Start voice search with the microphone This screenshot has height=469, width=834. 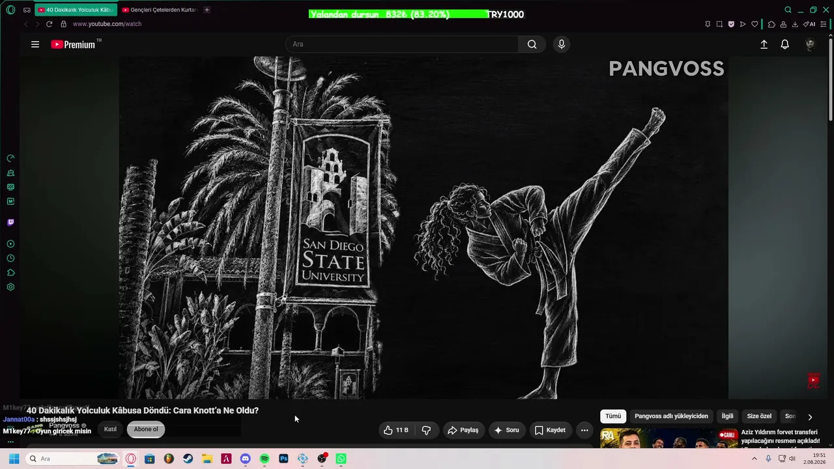(x=562, y=44)
